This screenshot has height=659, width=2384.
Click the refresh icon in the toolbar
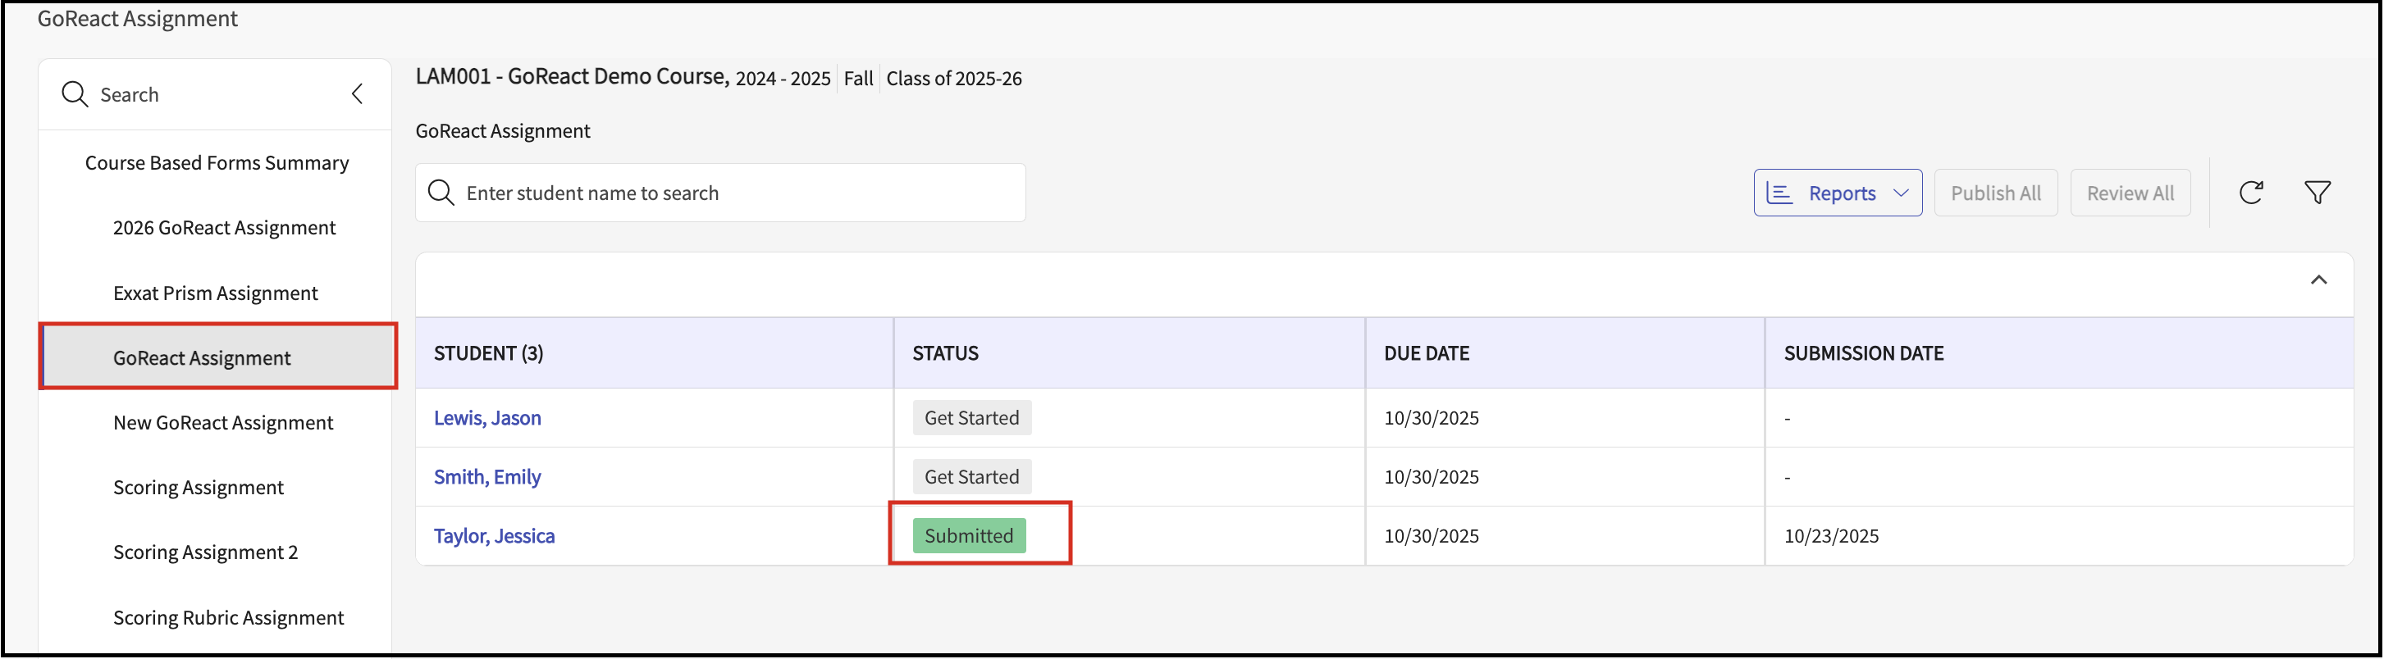[x=2249, y=193]
